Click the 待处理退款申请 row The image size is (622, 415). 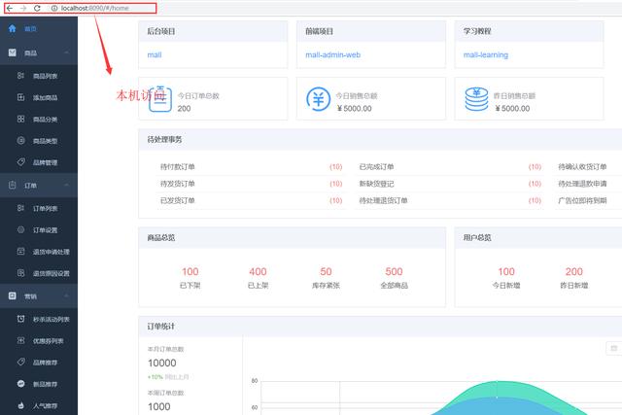click(x=588, y=184)
